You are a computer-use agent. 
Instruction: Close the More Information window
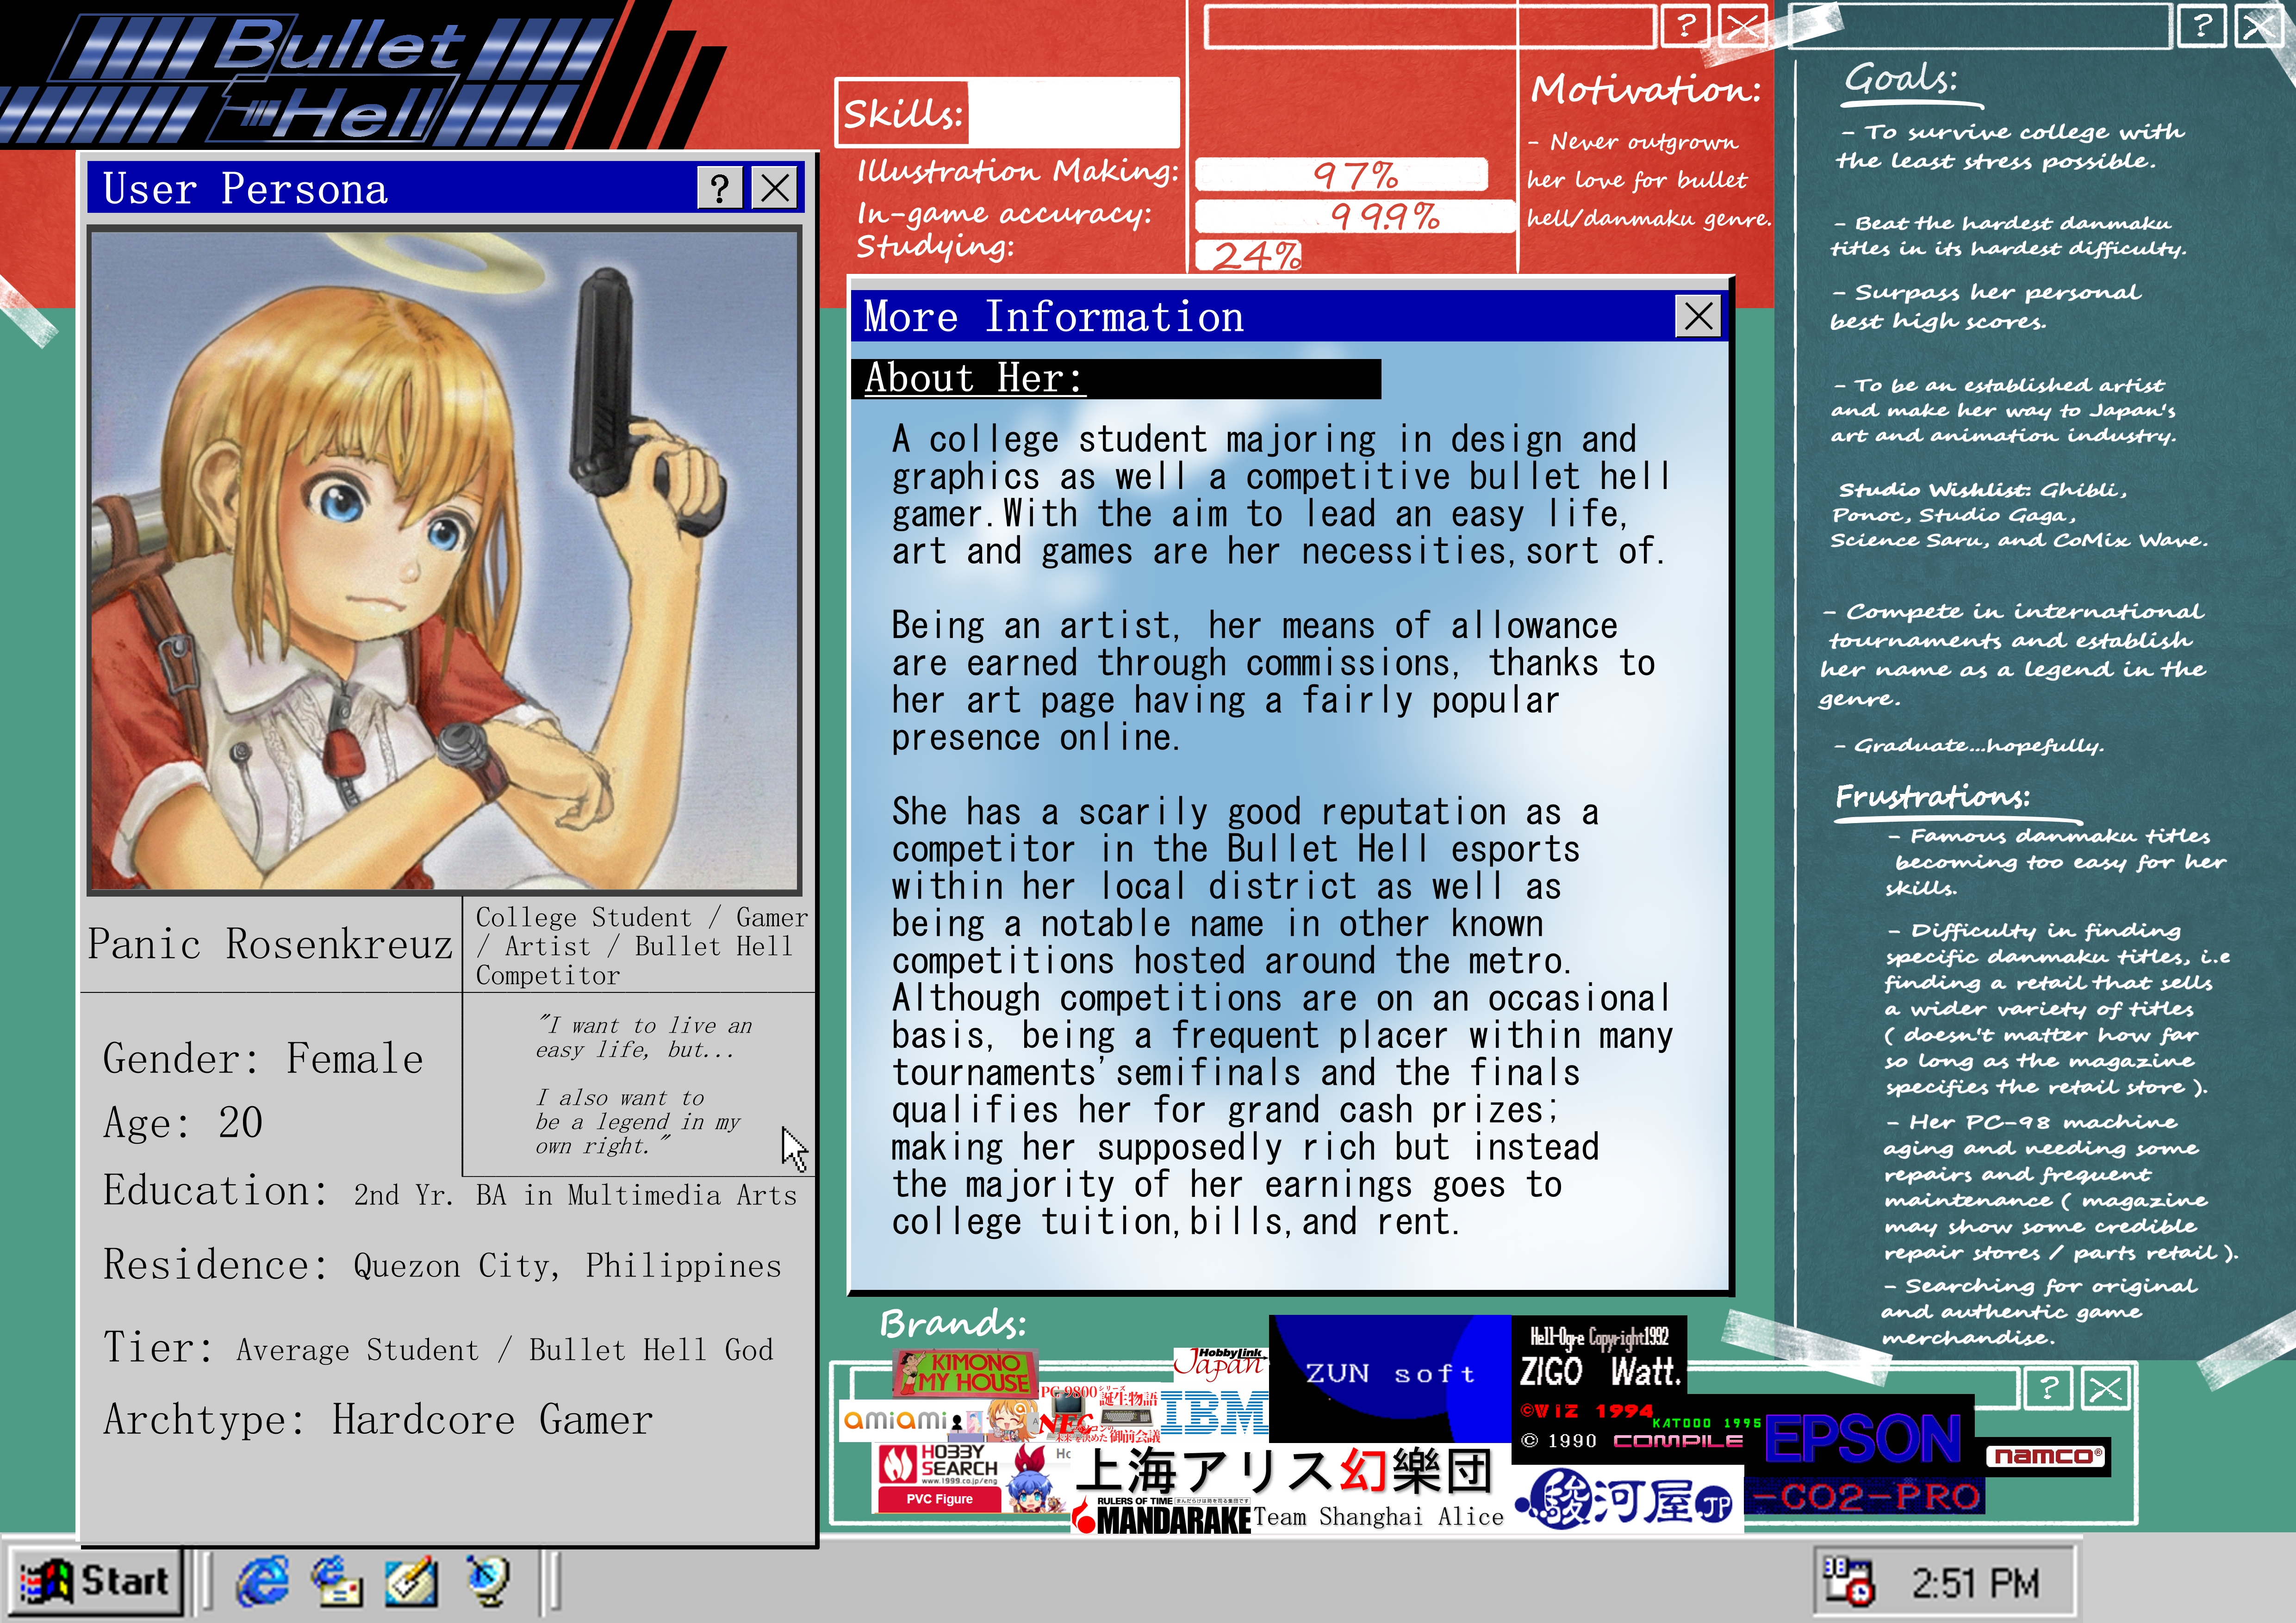click(1698, 316)
